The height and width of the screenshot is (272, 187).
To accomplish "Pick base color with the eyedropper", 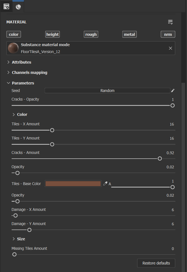I will click(x=105, y=184).
